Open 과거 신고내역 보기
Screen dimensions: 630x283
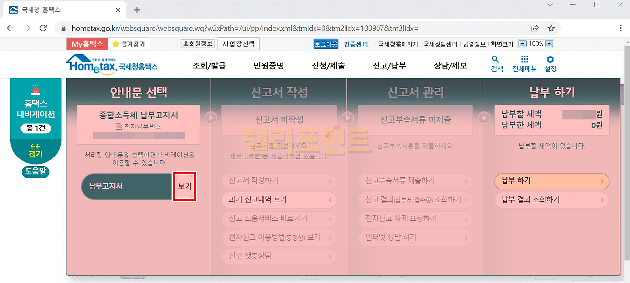(x=279, y=200)
